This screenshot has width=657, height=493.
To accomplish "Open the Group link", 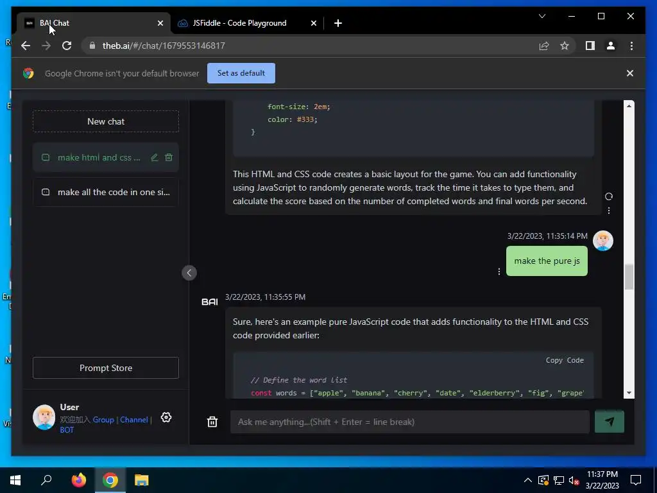I will [103, 420].
